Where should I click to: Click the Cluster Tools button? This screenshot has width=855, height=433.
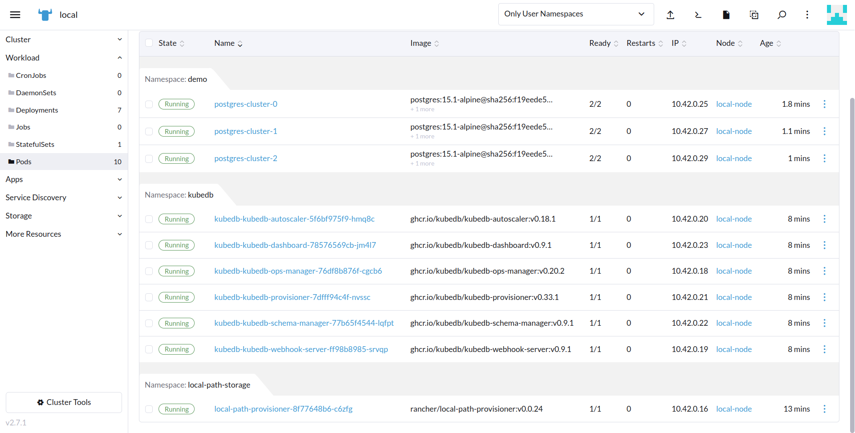64,402
